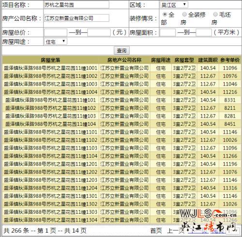Click the address cell for 11幢1203

pyautogui.click(x=50, y=180)
